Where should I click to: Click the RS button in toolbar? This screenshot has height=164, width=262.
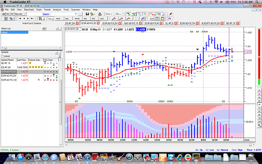click(x=12, y=14)
